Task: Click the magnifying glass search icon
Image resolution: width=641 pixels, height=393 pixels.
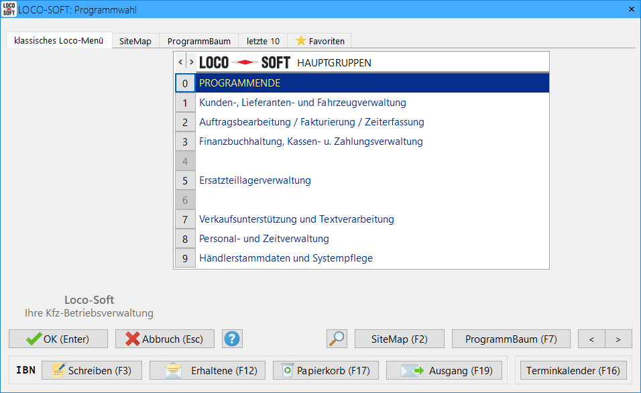Action: pyautogui.click(x=337, y=339)
